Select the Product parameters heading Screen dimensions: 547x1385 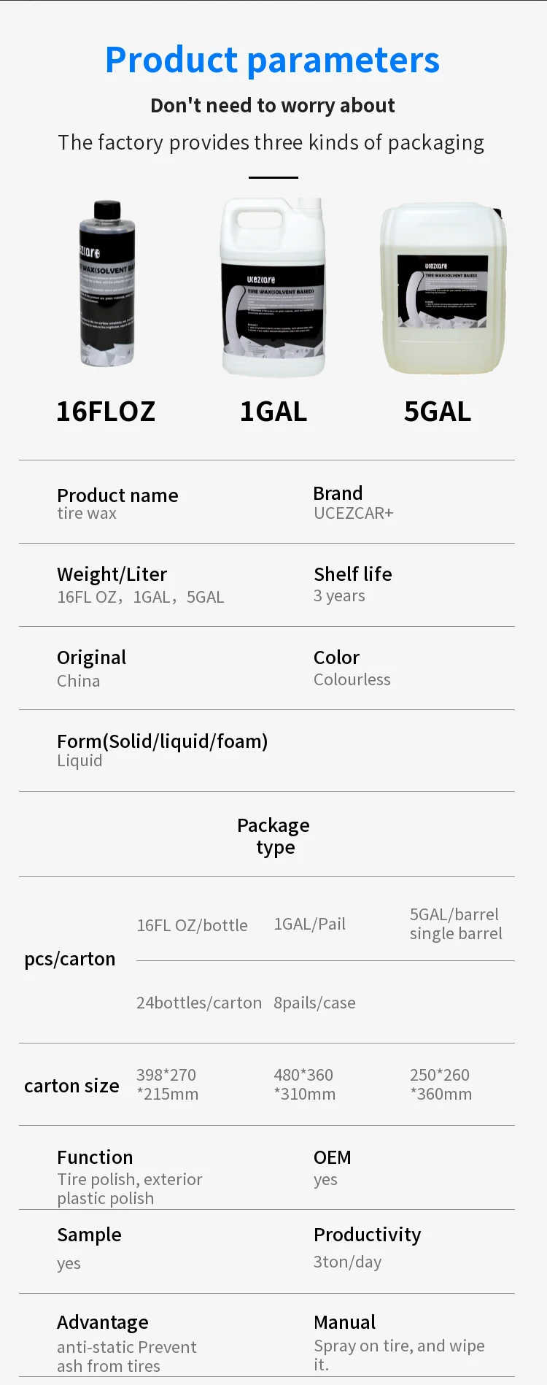(273, 60)
